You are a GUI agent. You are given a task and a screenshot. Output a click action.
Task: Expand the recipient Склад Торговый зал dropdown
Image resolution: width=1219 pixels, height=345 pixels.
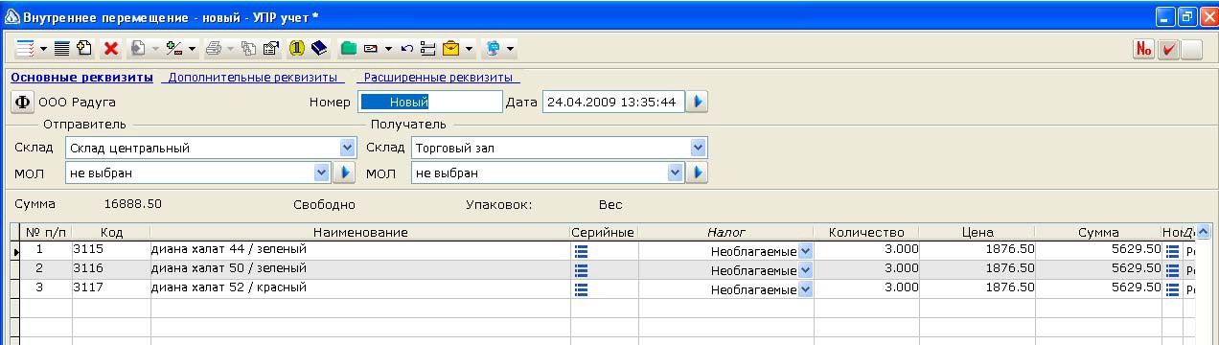pos(699,148)
